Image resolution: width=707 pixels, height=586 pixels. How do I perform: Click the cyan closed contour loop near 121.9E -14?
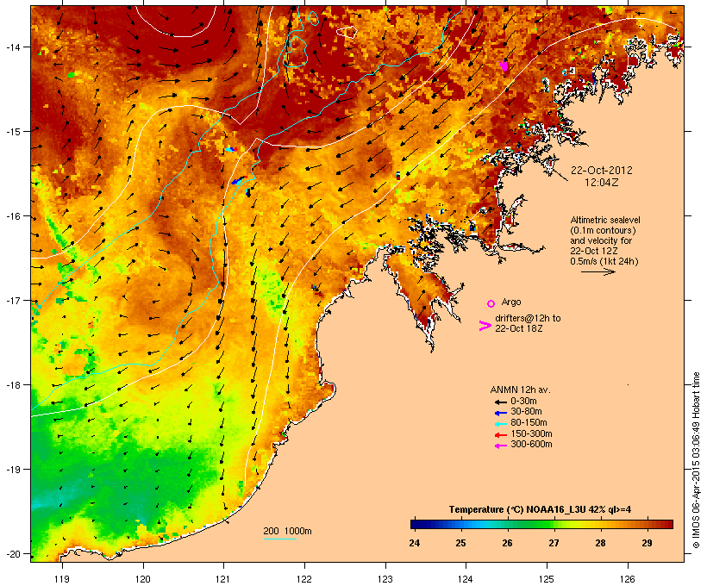coord(296,52)
